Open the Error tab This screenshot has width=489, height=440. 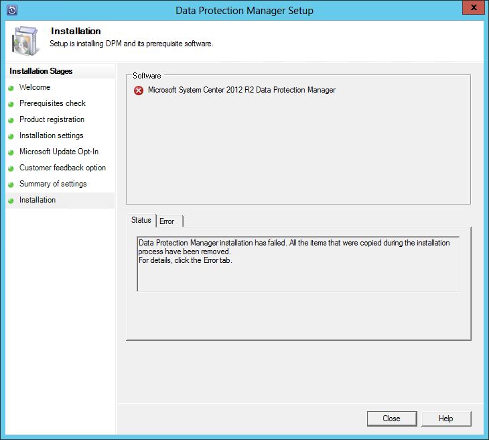tap(169, 221)
